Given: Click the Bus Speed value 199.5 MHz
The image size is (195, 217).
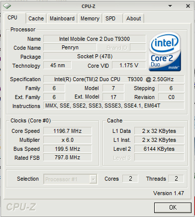Looking at the screenshot, I should click(x=68, y=149).
